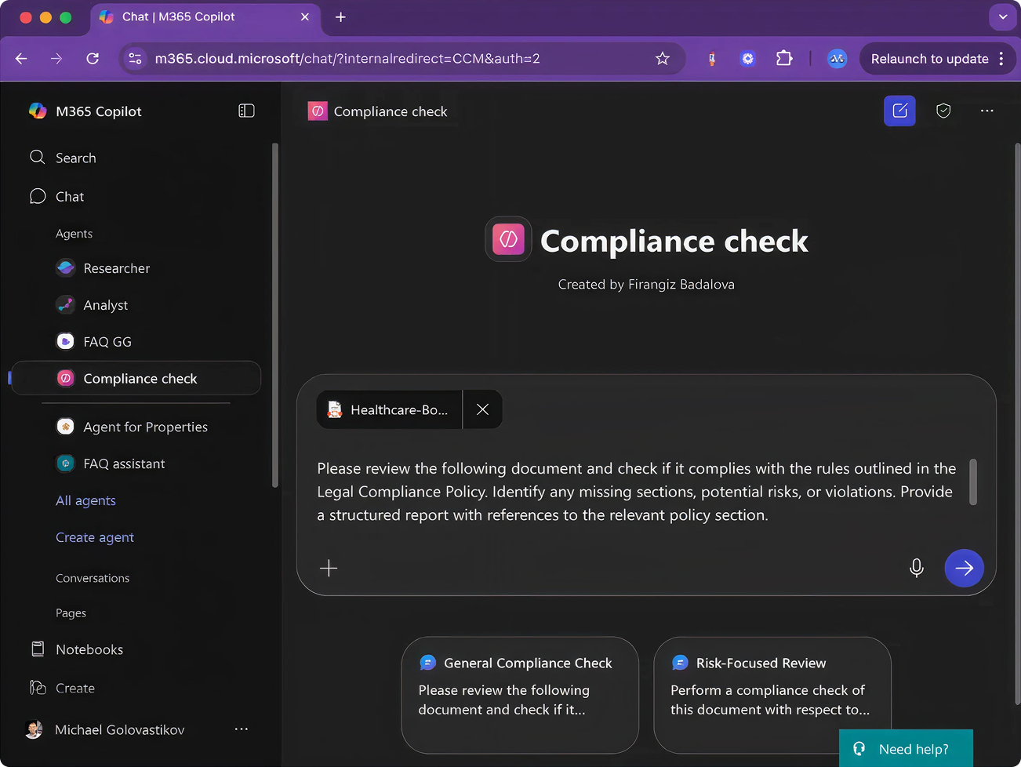Collapse the sidebar with the panel toggle icon
Viewport: 1021px width, 767px height.
pyautogui.click(x=246, y=111)
